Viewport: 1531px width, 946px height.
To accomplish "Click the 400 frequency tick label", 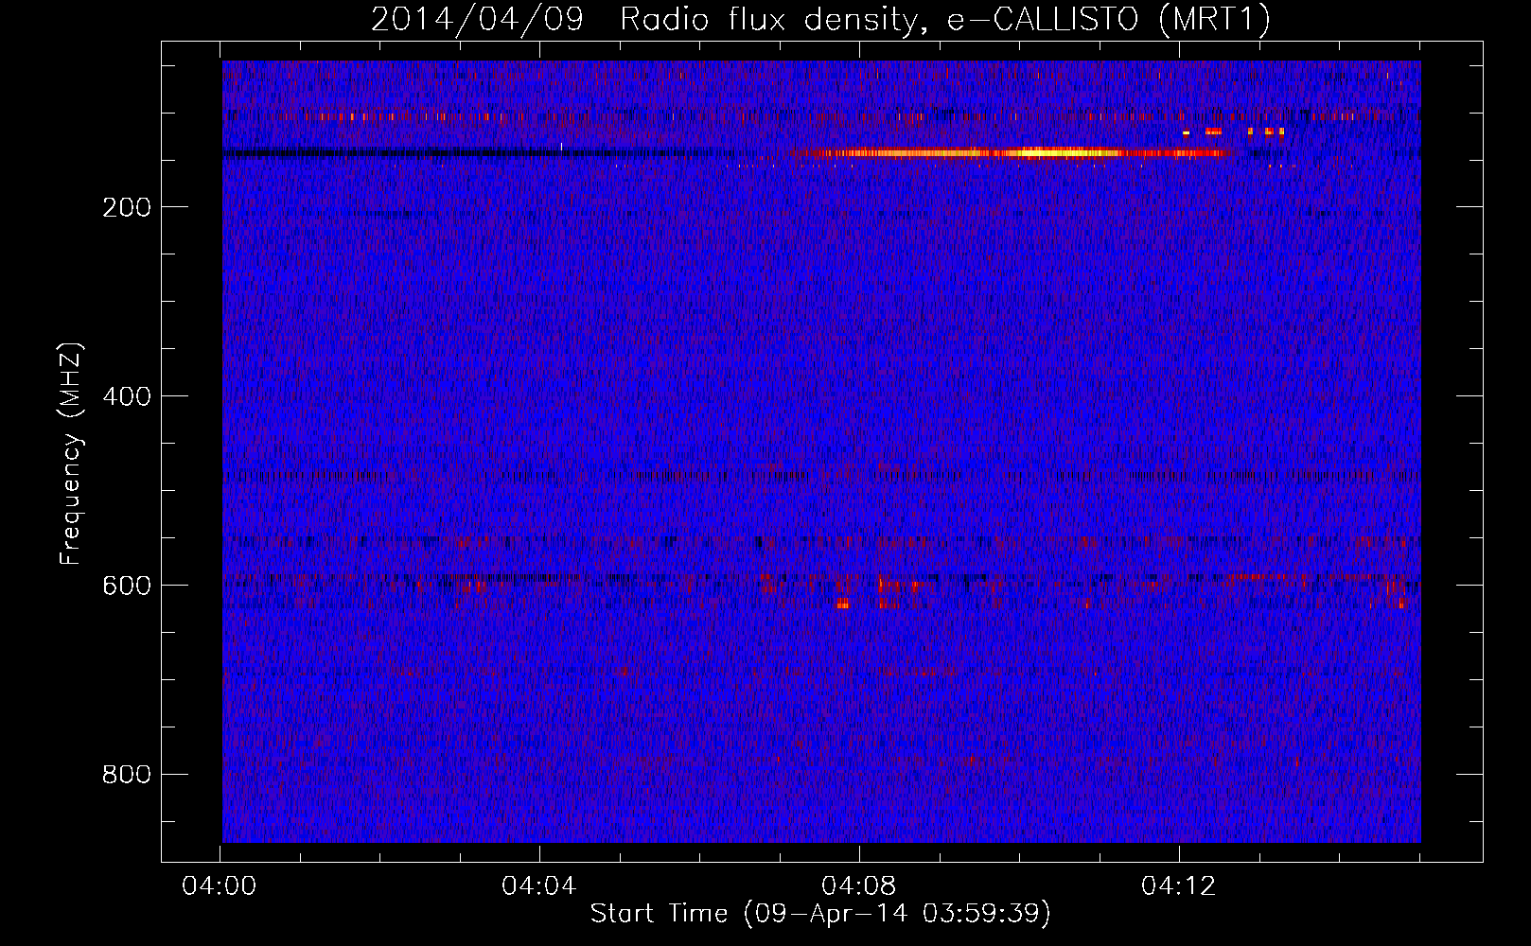I will tap(127, 396).
